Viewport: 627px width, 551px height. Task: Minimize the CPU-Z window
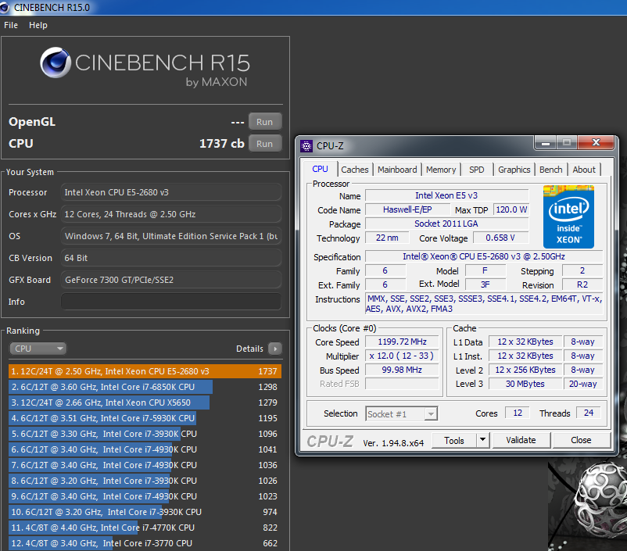[546, 143]
